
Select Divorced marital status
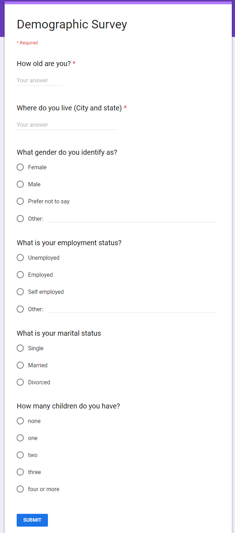point(20,382)
